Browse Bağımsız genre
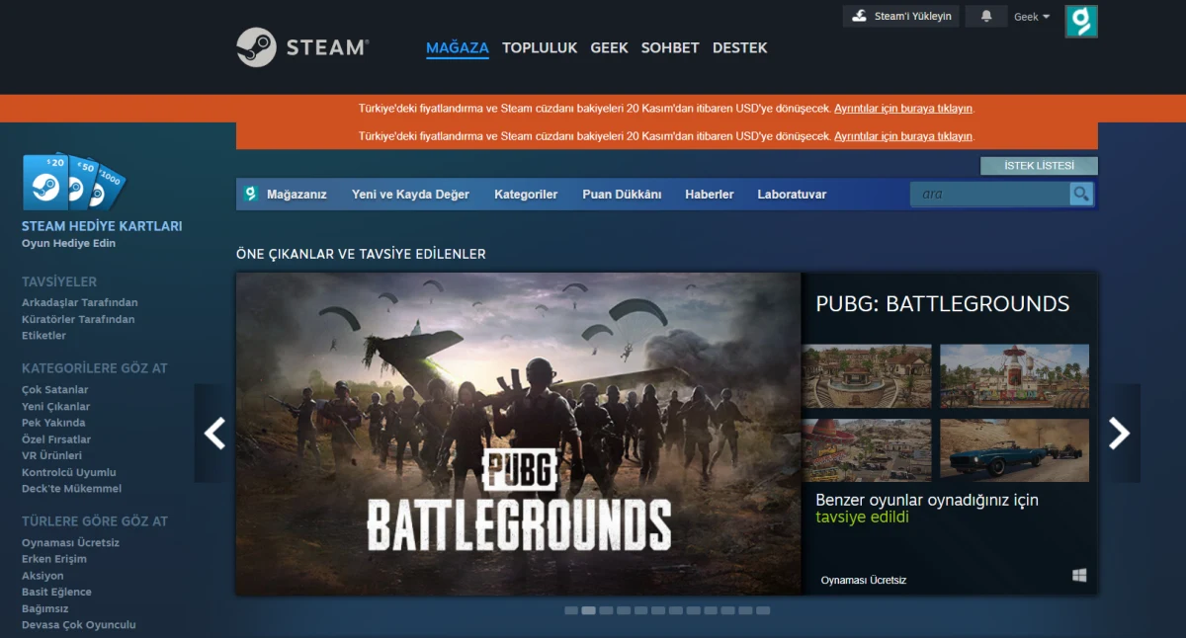This screenshot has height=638, width=1186. pos(45,608)
